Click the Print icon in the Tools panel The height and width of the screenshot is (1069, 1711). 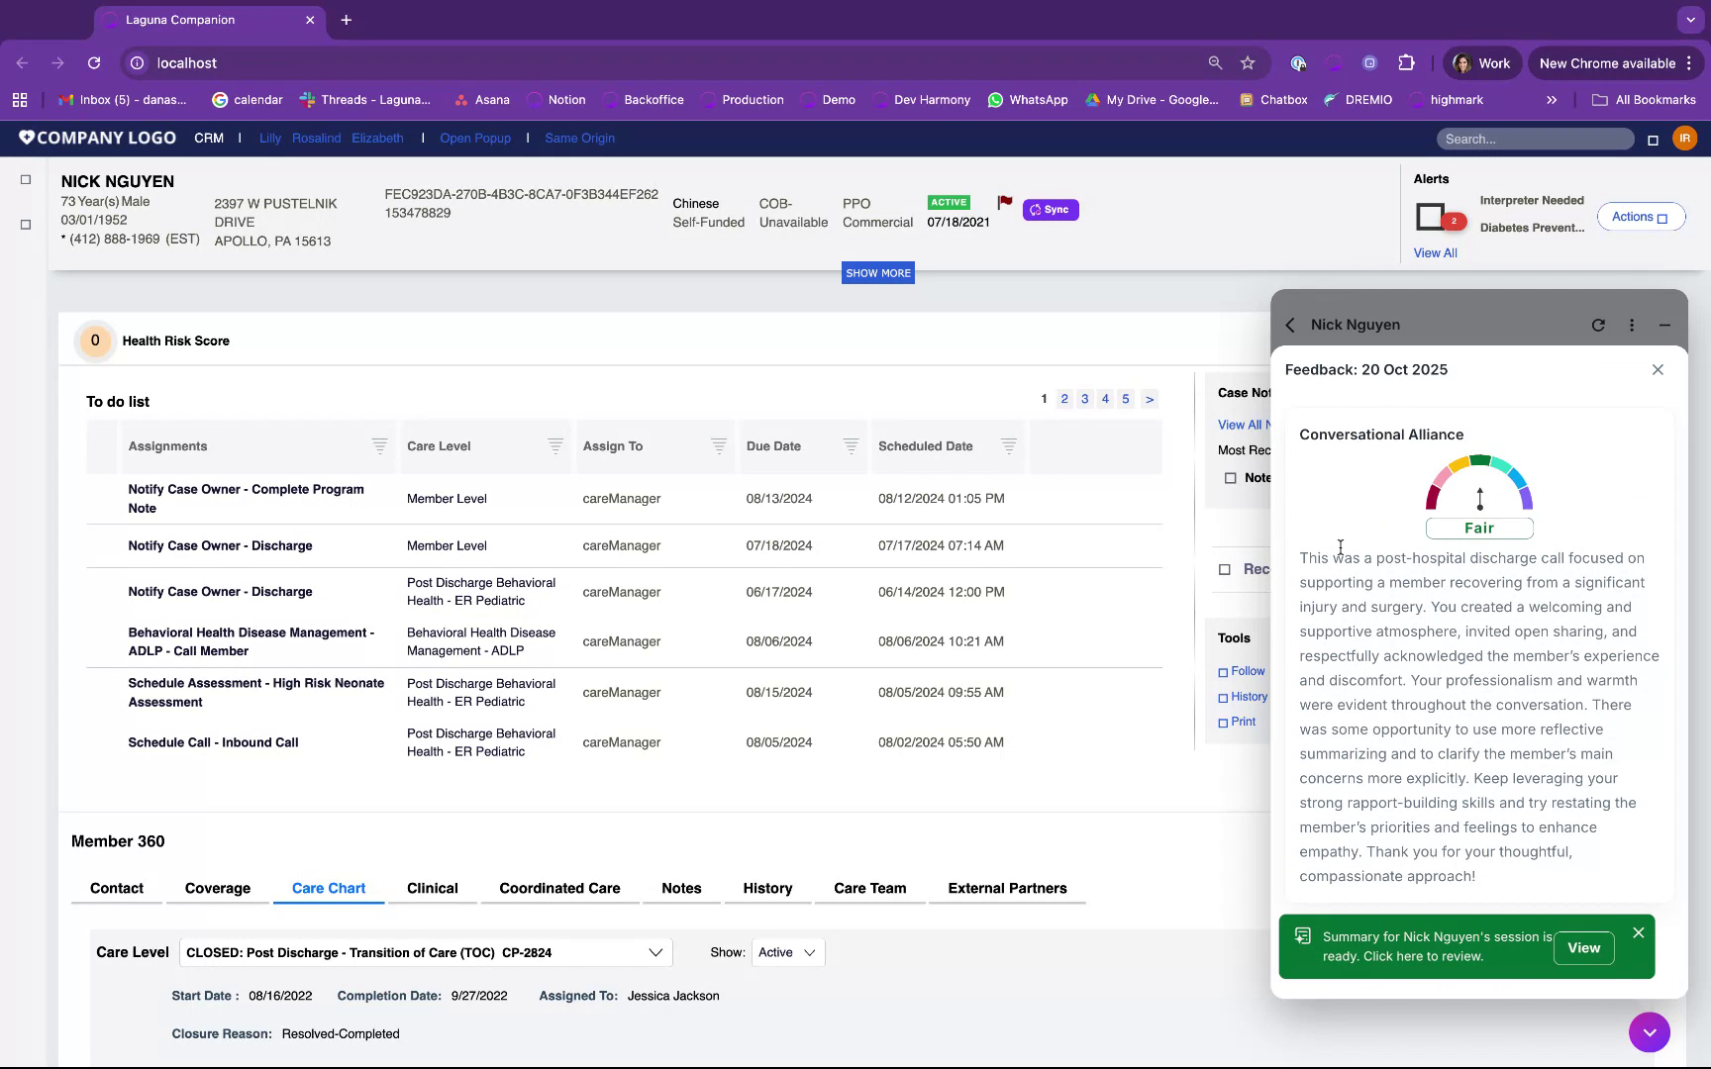click(1224, 722)
